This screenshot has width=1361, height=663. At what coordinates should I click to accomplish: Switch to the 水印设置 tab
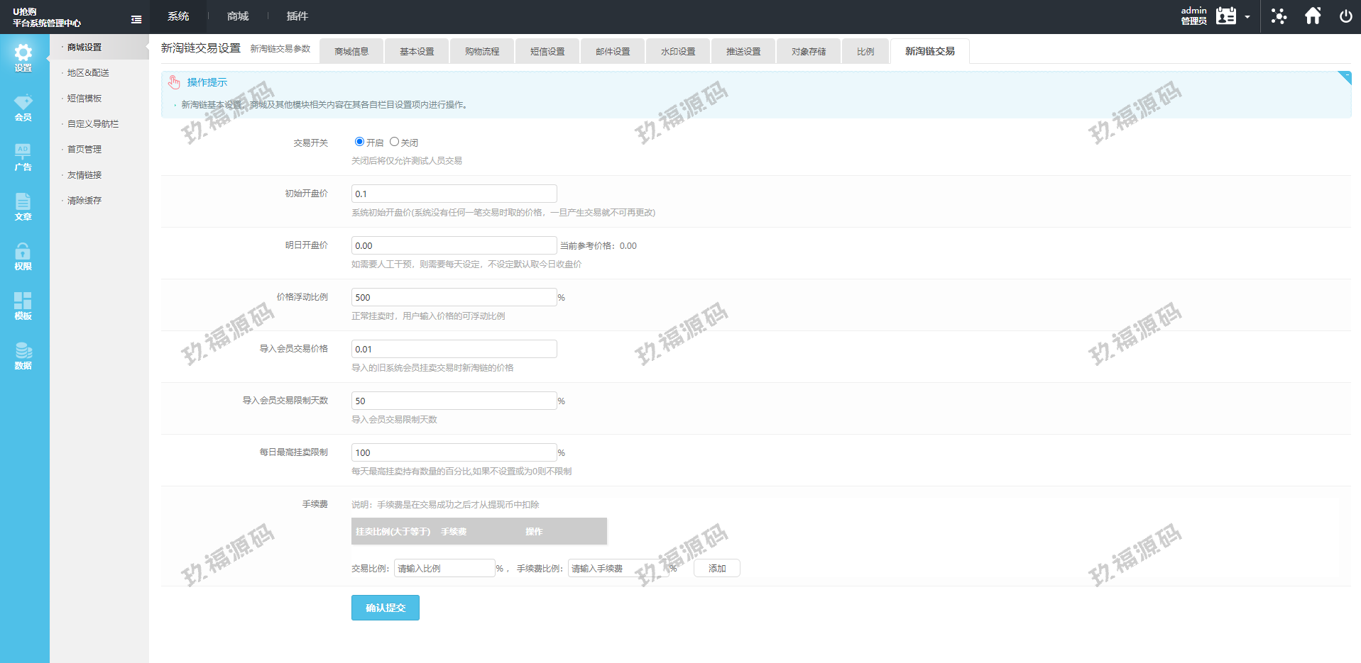[x=678, y=52]
